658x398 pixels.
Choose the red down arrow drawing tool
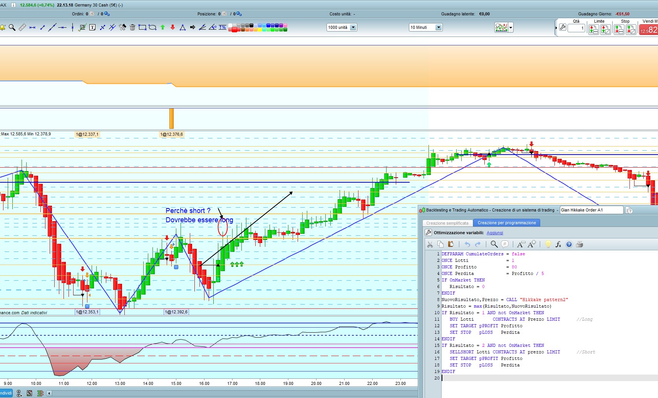(172, 27)
